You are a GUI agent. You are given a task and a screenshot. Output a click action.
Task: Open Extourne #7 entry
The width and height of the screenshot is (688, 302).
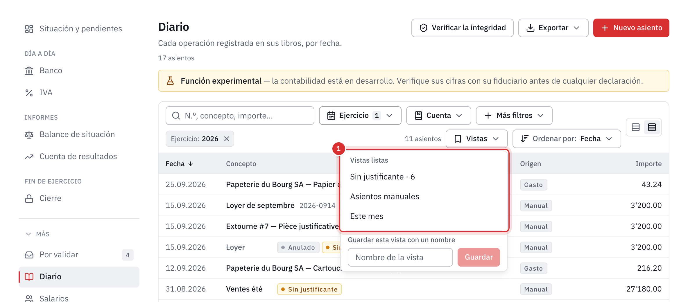(414, 226)
